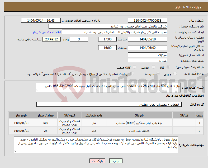Image resolution: width=208 pixels, height=168 pixels.
Task: Click the delivery city field شازند
Action: pos(147,61)
